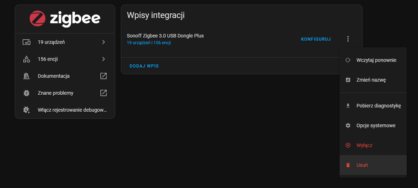Click the DODAJ WPIS button
The height and width of the screenshot is (188, 418).
click(x=144, y=66)
